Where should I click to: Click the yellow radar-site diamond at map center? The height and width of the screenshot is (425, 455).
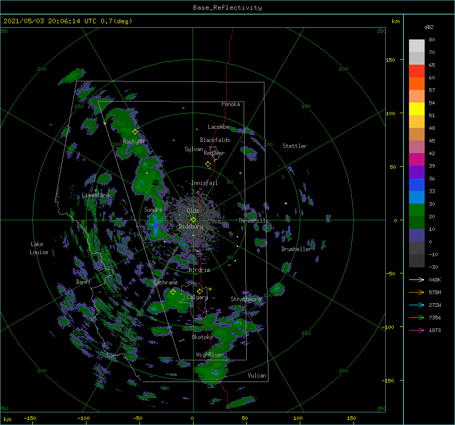click(193, 220)
